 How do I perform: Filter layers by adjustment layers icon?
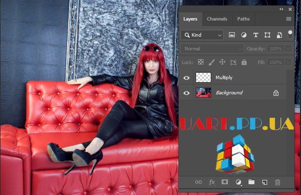pos(244,35)
